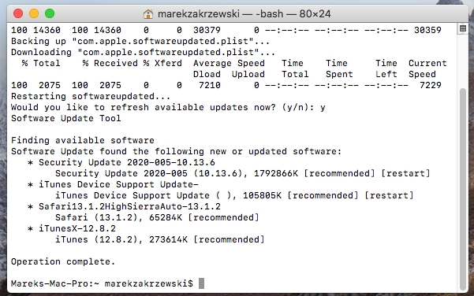Minimize the window using the yellow button
Viewport: 474px width, 296px height.
pos(34,13)
